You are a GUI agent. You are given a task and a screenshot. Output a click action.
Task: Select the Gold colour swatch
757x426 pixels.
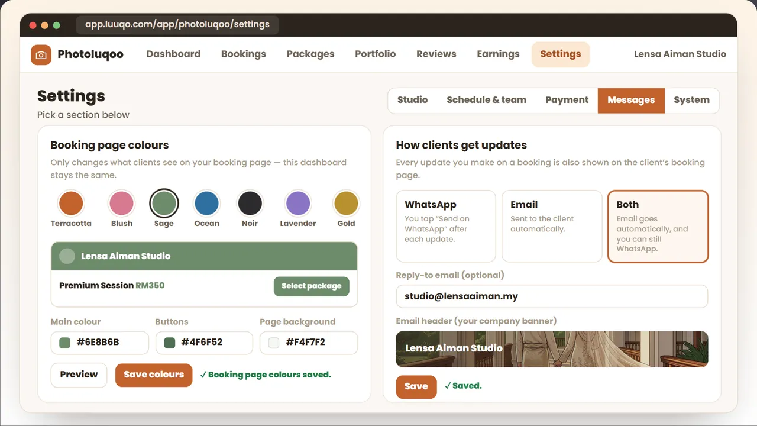pos(346,204)
